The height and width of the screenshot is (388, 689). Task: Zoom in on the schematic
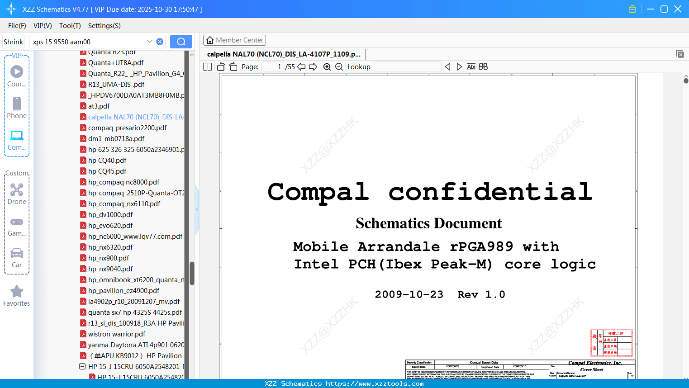(327, 67)
